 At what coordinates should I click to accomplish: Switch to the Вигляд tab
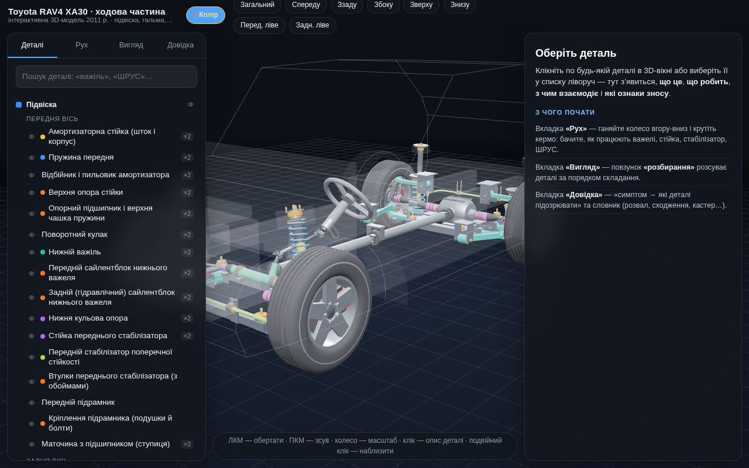pyautogui.click(x=131, y=45)
